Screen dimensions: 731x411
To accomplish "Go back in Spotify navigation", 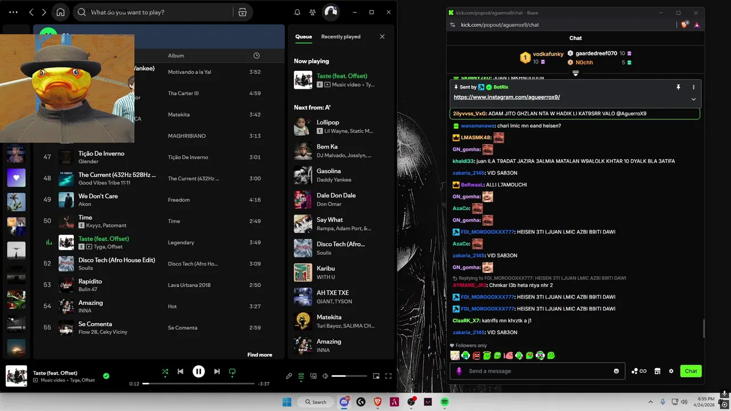I will (x=31, y=12).
